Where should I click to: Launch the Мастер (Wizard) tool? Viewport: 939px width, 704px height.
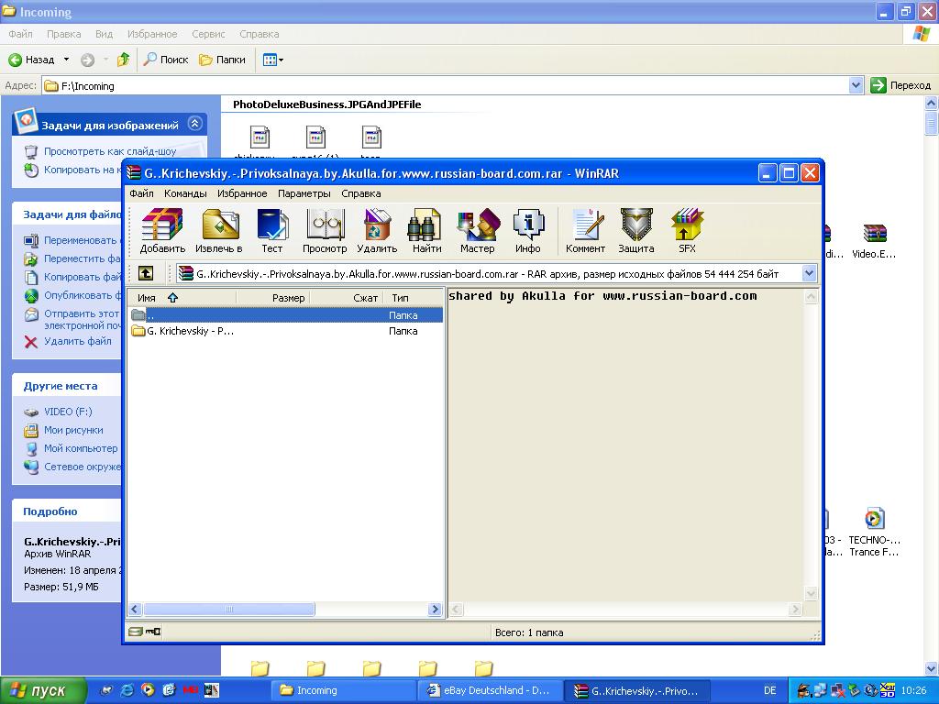tap(477, 230)
